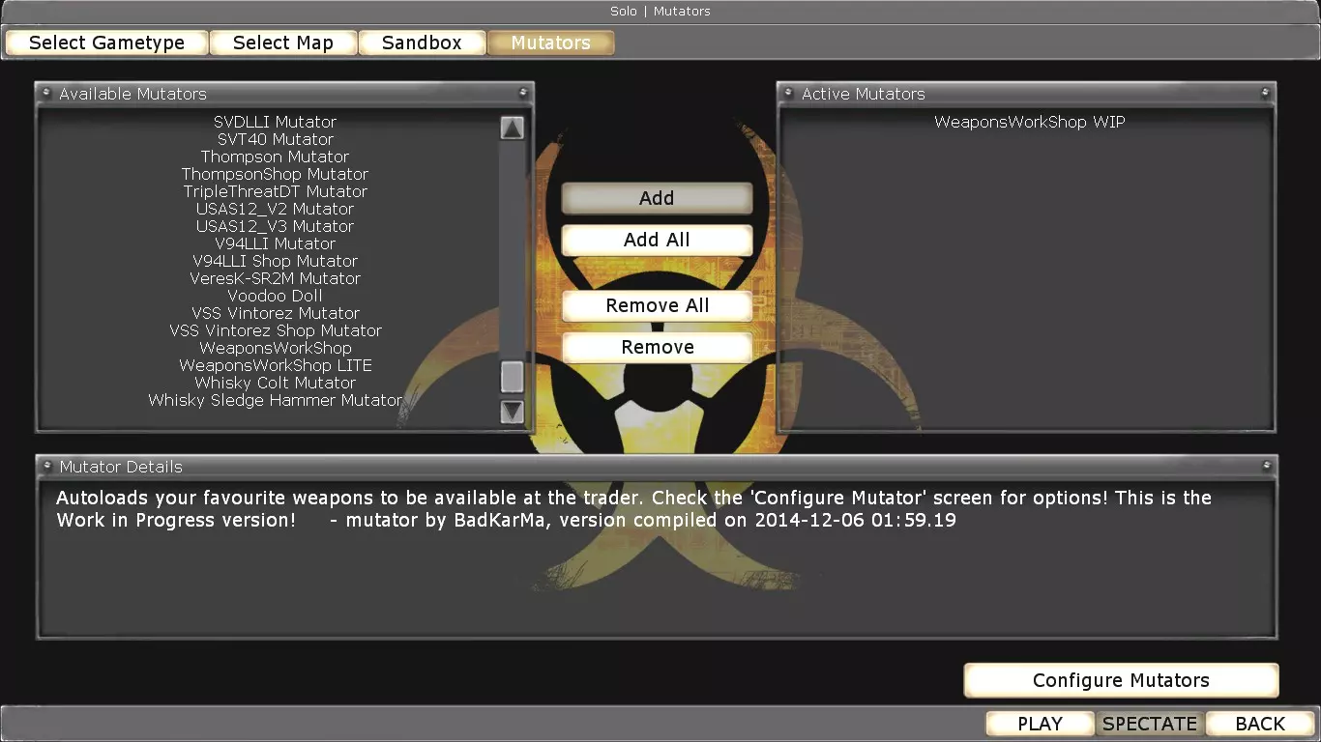1321x742 pixels.
Task: Add all mutators with Add All
Action: coord(657,240)
